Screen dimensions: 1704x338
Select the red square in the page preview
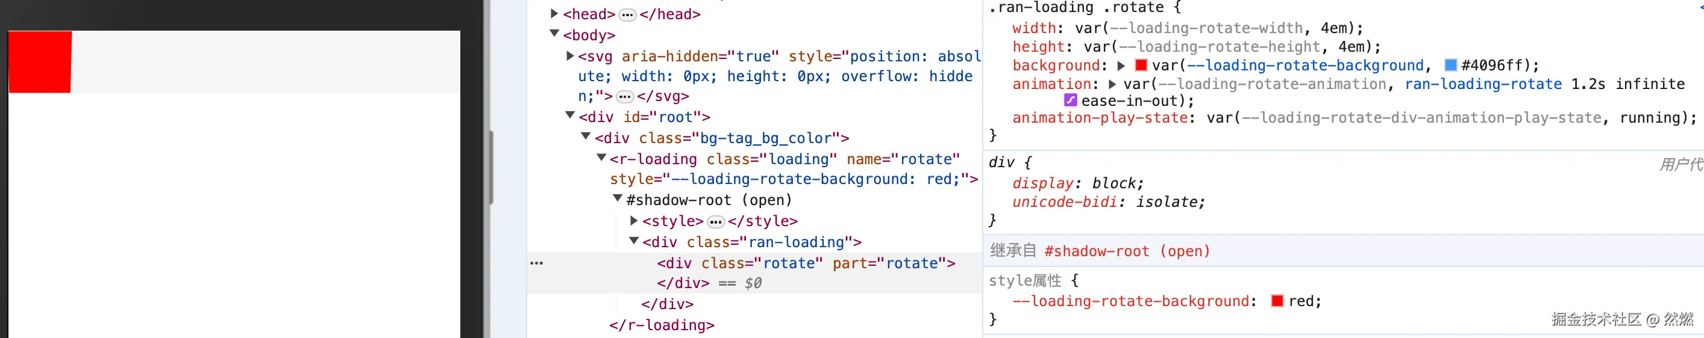(x=40, y=61)
